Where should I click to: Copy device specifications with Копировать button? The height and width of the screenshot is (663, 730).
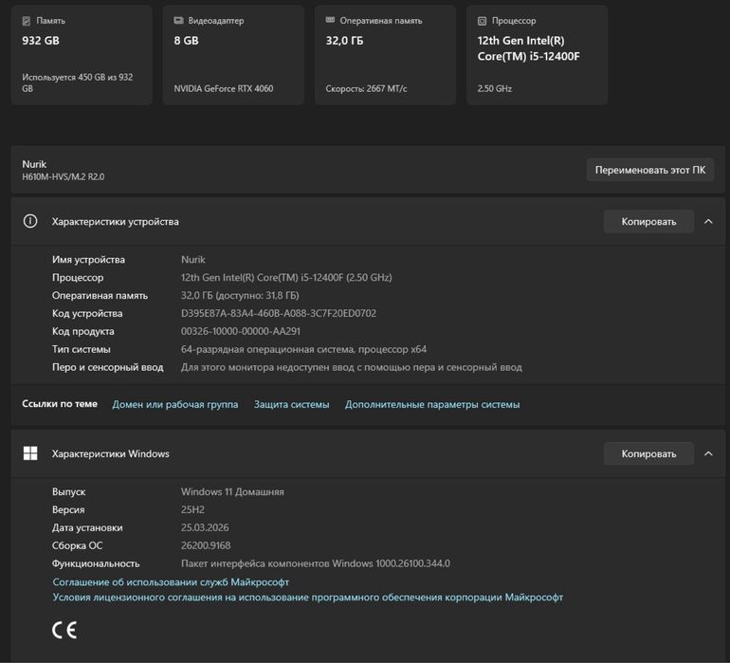tap(648, 221)
